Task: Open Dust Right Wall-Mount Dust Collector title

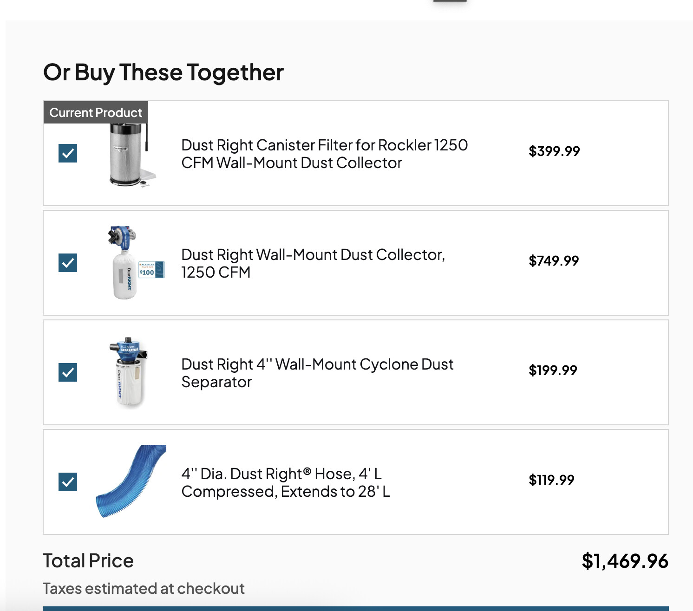Action: point(313,263)
